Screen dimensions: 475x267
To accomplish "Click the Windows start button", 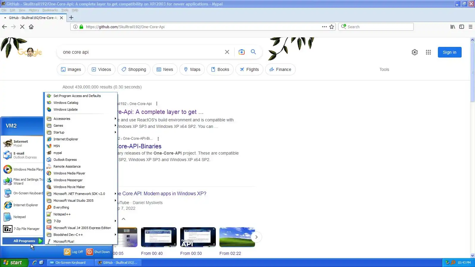I will [x=14, y=263].
